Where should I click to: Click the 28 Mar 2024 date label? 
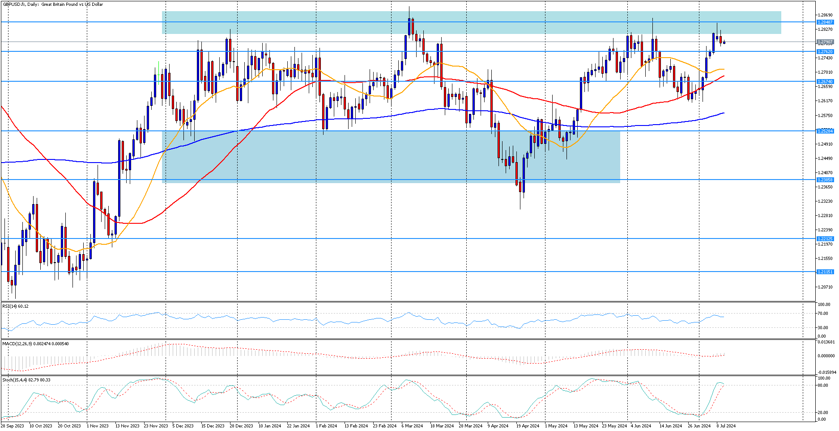tap(470, 426)
